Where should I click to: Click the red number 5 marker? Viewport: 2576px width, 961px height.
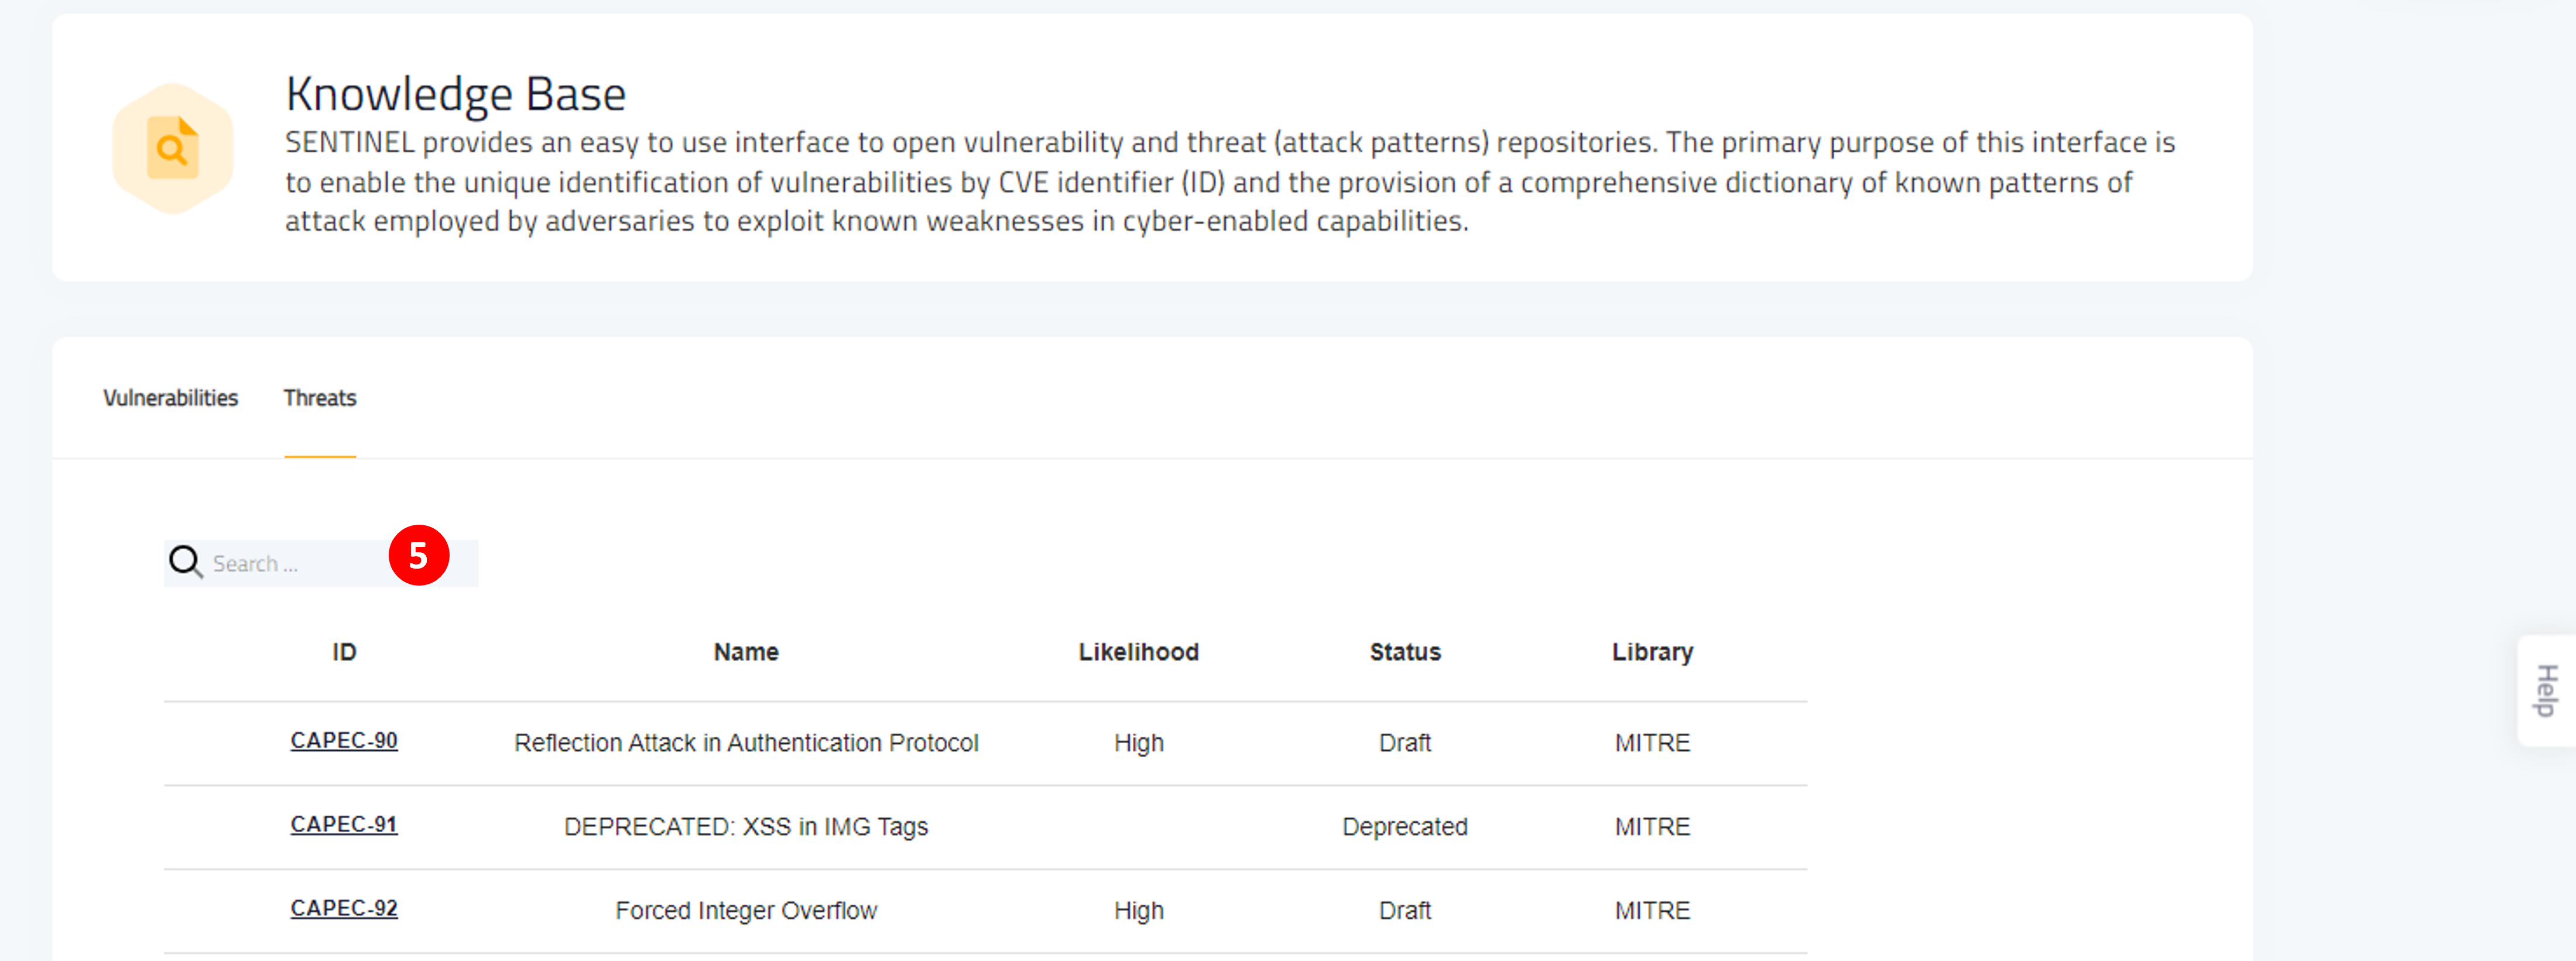pyautogui.click(x=419, y=555)
